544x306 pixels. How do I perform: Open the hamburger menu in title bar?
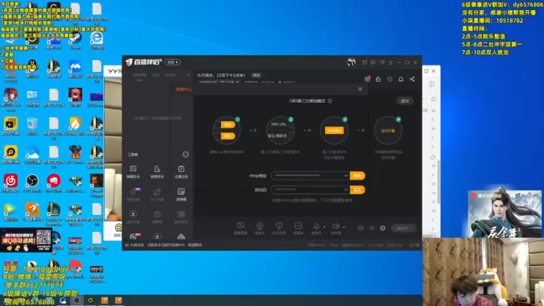coord(390,63)
